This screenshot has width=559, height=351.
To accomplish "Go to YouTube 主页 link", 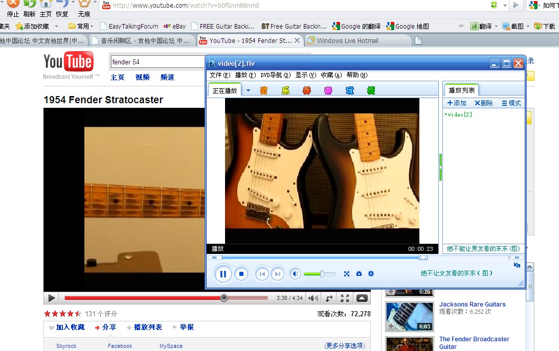I will click(x=117, y=77).
